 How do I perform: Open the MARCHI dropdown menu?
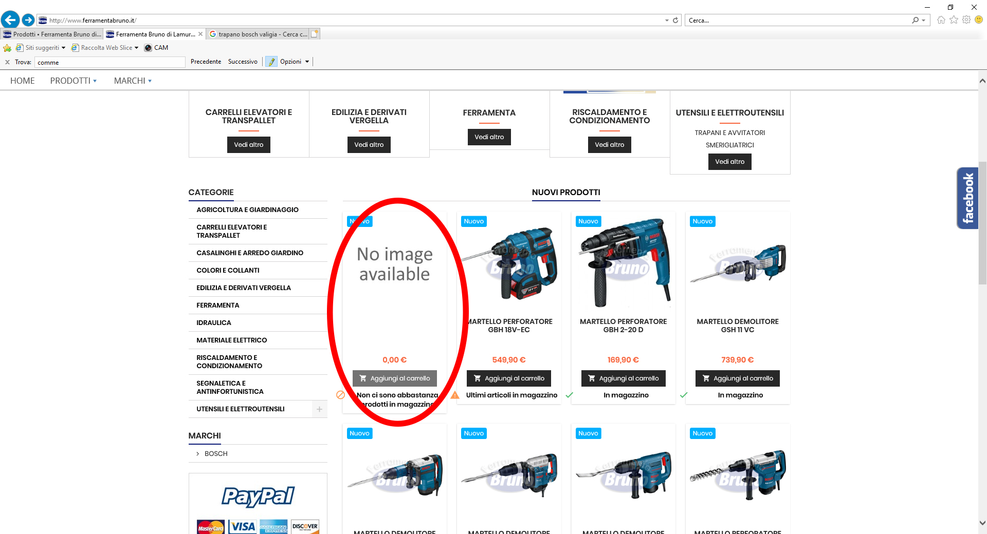(x=133, y=81)
